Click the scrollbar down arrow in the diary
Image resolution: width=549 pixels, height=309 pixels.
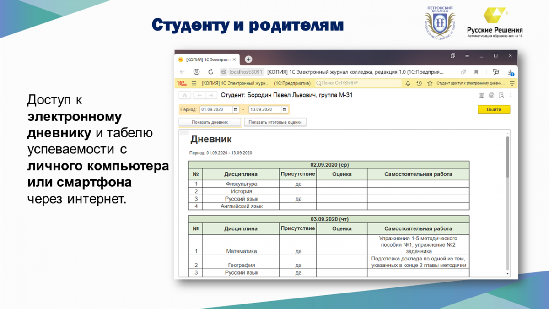point(507,273)
